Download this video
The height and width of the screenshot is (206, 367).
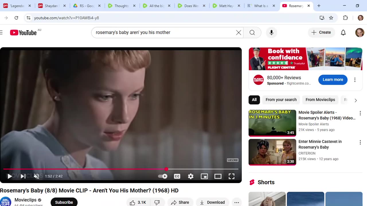point(212,202)
